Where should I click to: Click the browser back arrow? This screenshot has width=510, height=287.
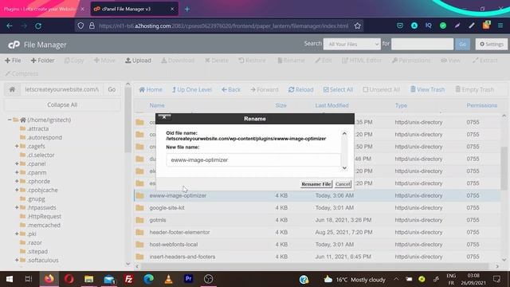click(x=10, y=26)
